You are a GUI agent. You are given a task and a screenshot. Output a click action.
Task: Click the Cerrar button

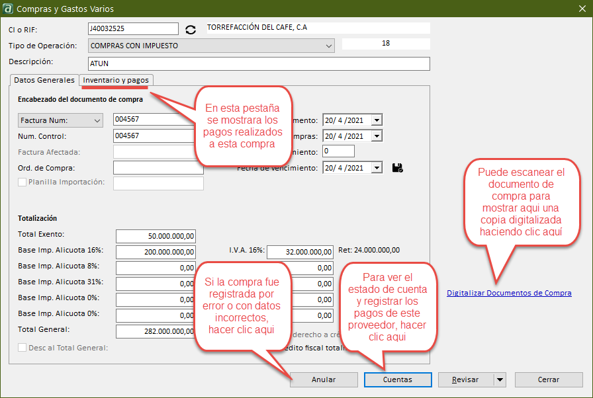point(548,379)
